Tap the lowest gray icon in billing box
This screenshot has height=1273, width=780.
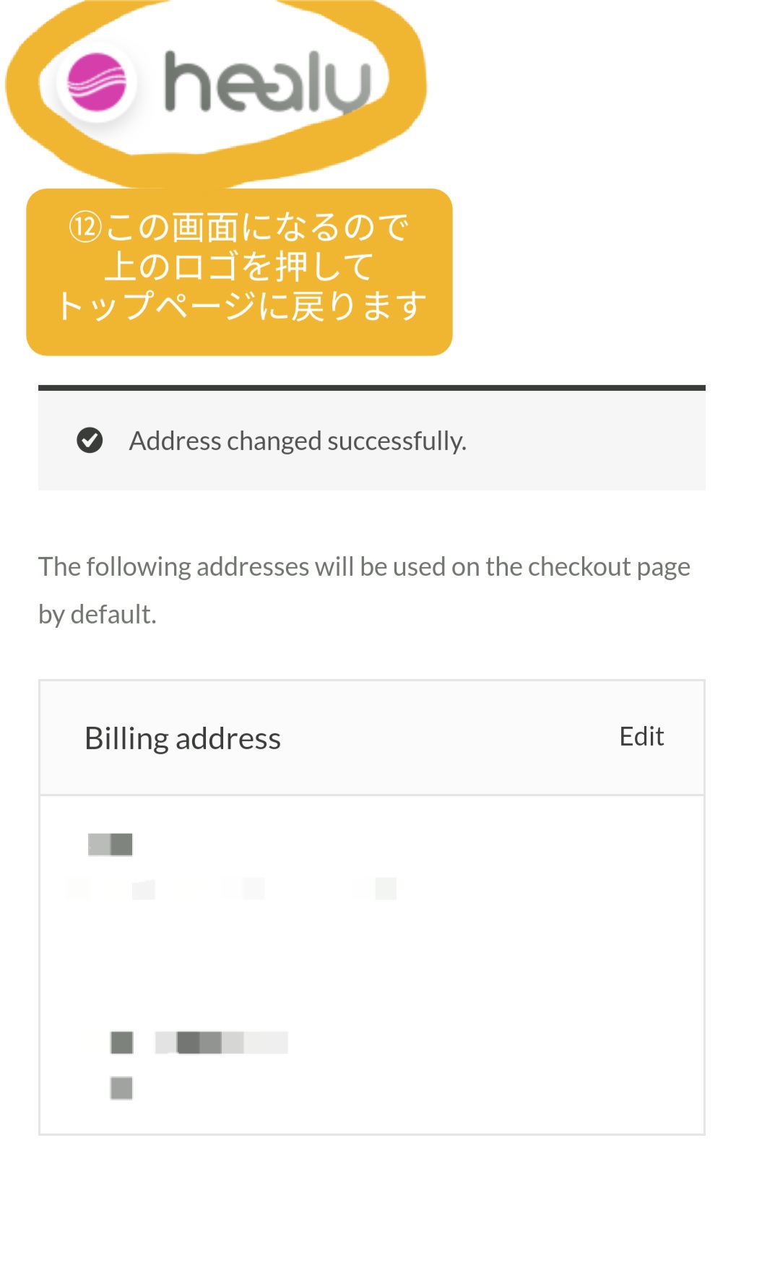click(121, 1088)
